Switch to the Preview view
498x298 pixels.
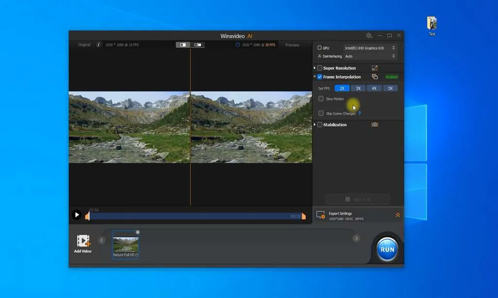pyautogui.click(x=292, y=44)
